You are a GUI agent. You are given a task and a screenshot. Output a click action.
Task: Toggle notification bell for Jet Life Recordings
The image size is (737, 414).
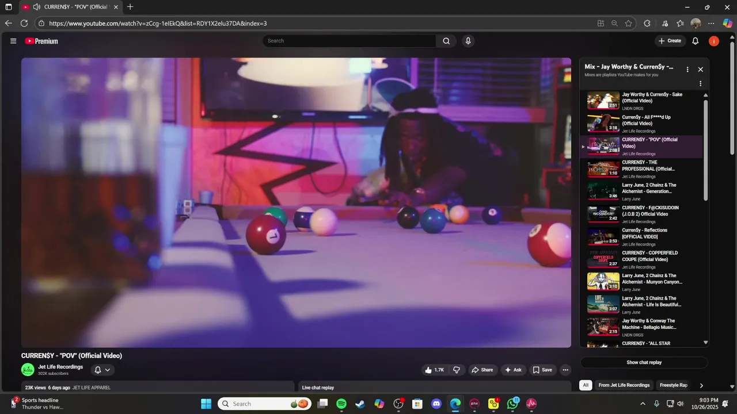click(102, 370)
